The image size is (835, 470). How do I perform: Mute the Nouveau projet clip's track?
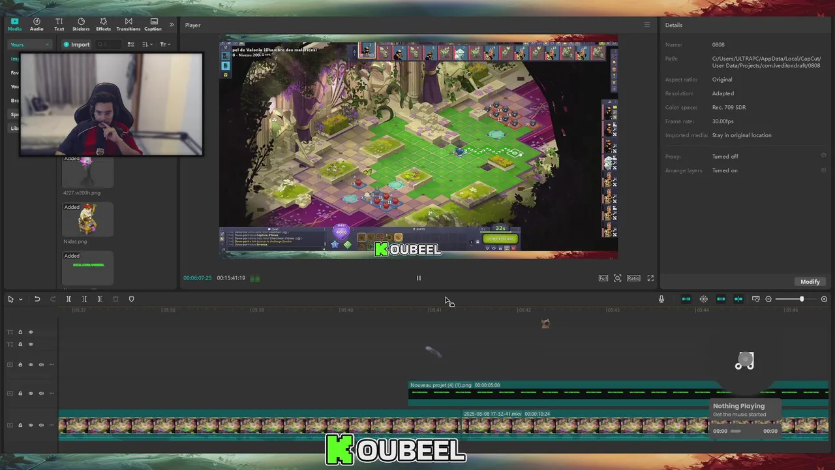[x=41, y=394]
